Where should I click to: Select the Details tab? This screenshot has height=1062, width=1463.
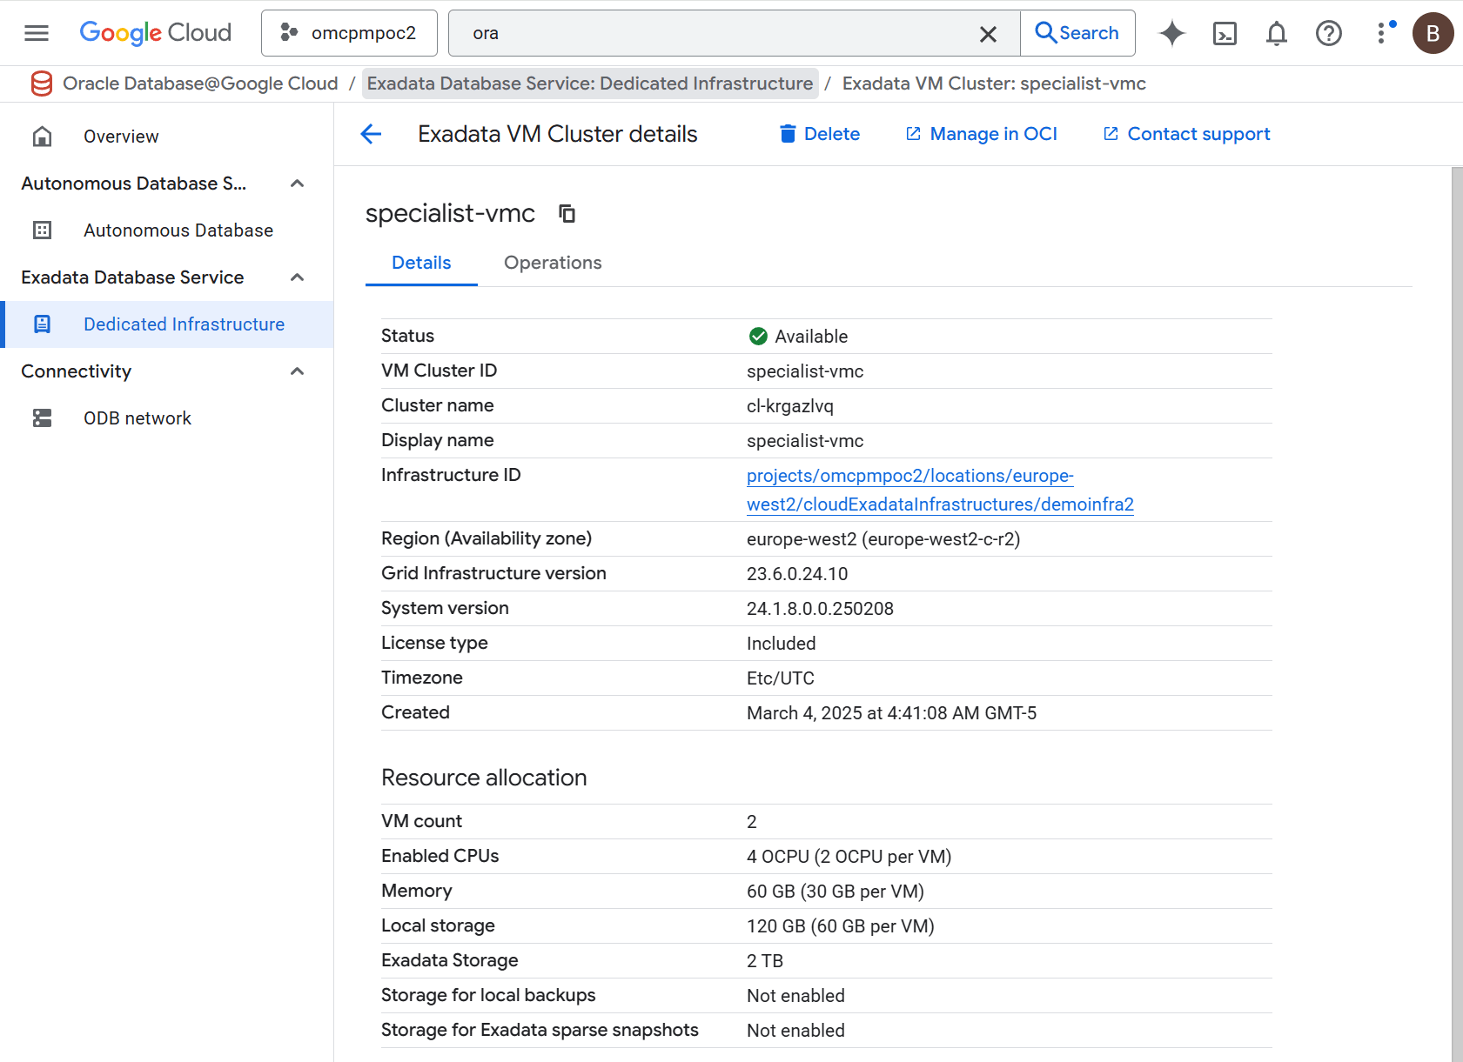pos(421,262)
